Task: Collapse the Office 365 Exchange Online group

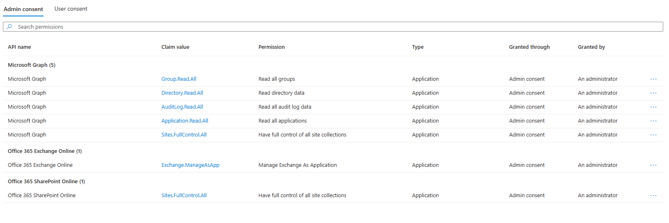Action: pyautogui.click(x=45, y=151)
